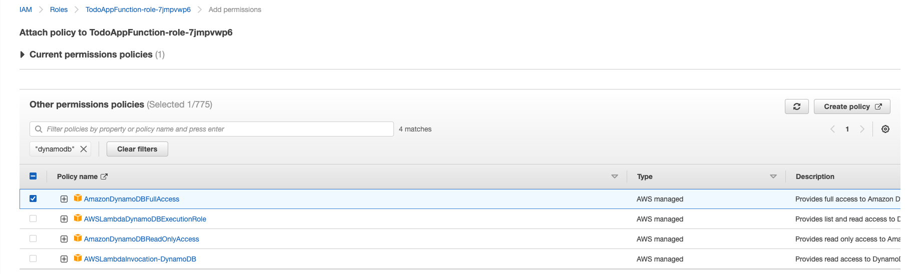The image size is (907, 274).
Task: Uncheck the AmazonDynamoDBFullAccess checkbox
Action: (x=33, y=198)
